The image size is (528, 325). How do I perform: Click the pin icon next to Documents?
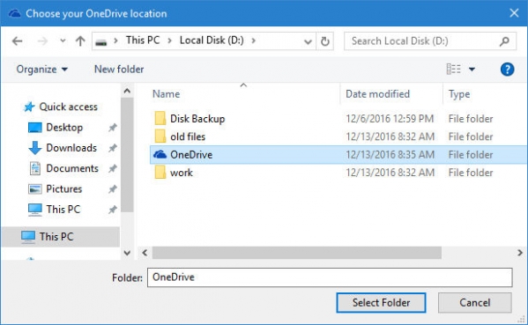coord(113,168)
